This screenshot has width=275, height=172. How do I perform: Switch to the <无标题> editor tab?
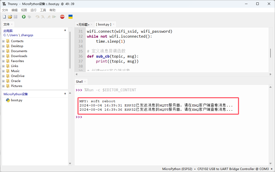(x=83, y=24)
